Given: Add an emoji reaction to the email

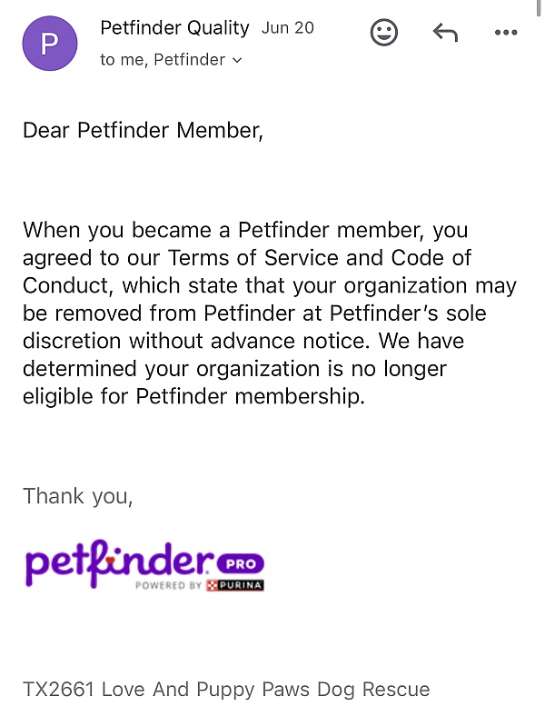Looking at the screenshot, I should 384,32.
